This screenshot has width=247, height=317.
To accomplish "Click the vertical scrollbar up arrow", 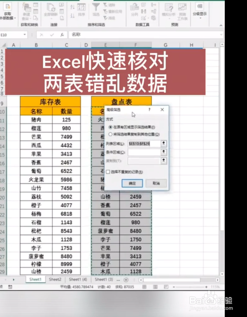I will (222, 44).
